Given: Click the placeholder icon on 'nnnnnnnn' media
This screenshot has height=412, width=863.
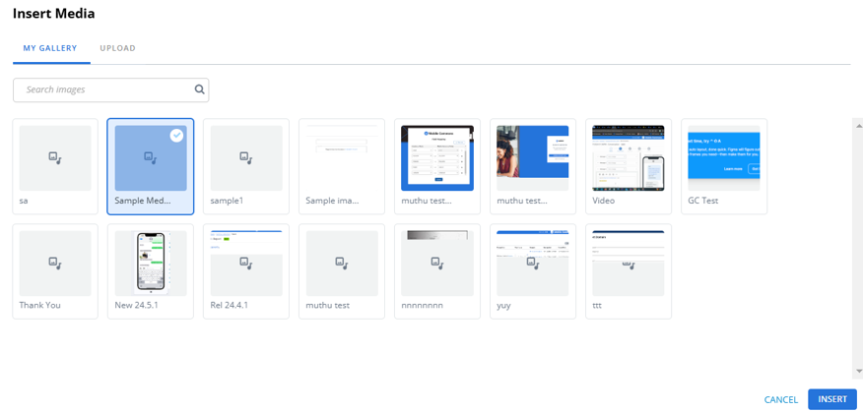Looking at the screenshot, I should 437,264.
